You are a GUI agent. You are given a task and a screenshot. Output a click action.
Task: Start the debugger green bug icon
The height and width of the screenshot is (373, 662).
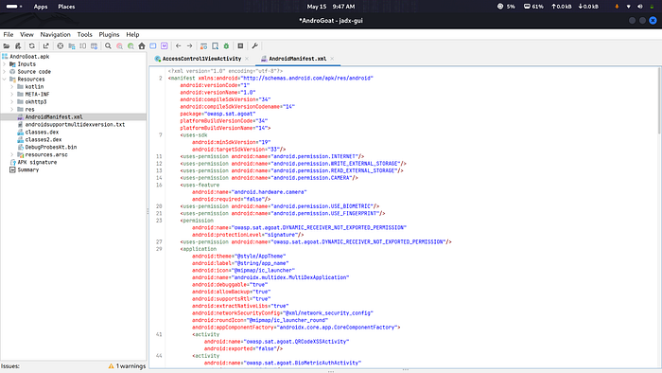tap(226, 46)
